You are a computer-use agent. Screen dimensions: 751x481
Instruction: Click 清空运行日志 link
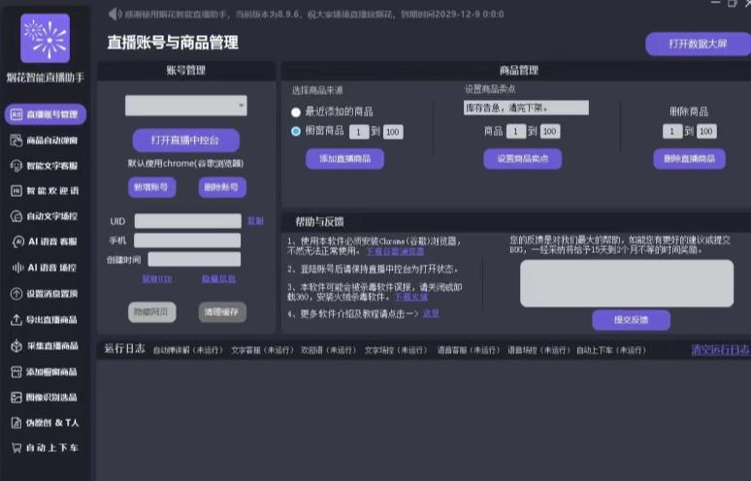[x=719, y=350]
